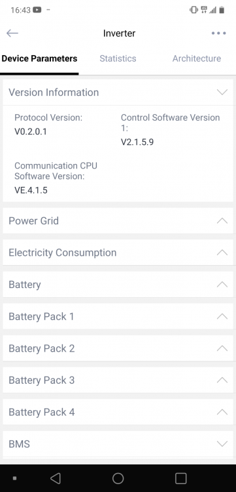Tap the YouTube notification icon in status bar
Screen dimensions: 236x492
[x=37, y=10]
